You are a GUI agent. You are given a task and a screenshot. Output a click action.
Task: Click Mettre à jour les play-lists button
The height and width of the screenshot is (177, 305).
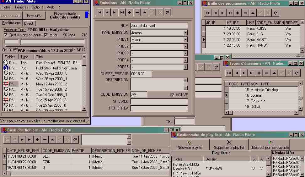[x=270, y=144]
